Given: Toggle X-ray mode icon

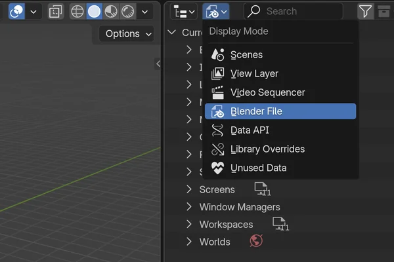Looking at the screenshot, I should [x=56, y=11].
